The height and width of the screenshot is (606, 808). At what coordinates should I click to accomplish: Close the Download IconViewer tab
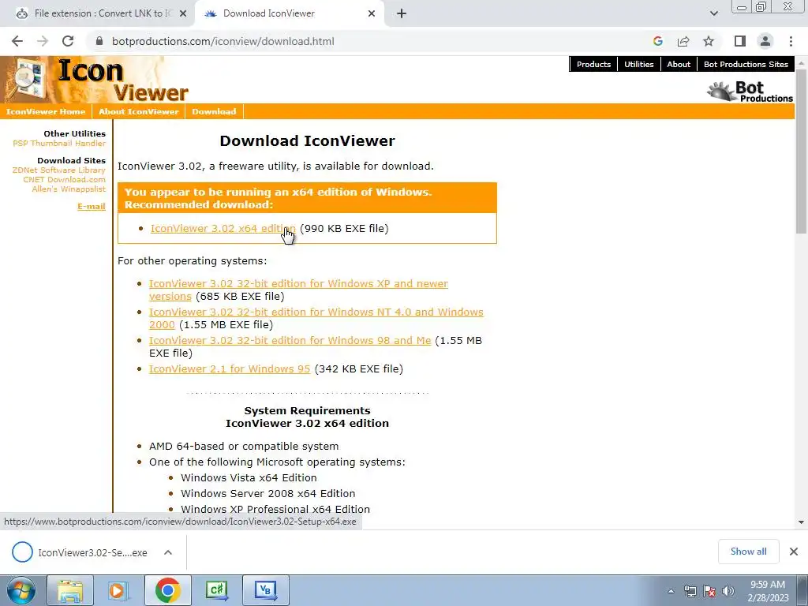372,13
